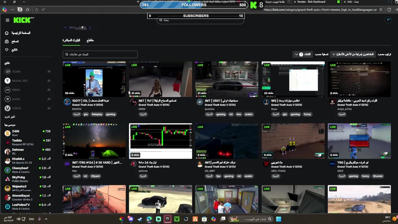Open KhalidLz EA Sports FC 25 channel
This screenshot has height=224, width=398.
point(27,161)
